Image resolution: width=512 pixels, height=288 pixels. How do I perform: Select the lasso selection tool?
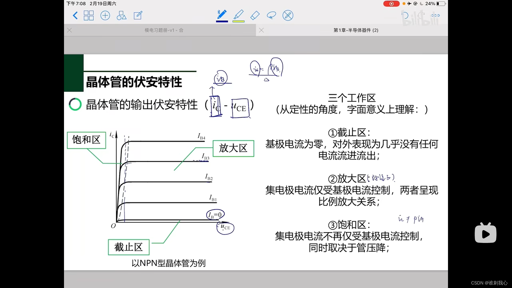click(271, 15)
